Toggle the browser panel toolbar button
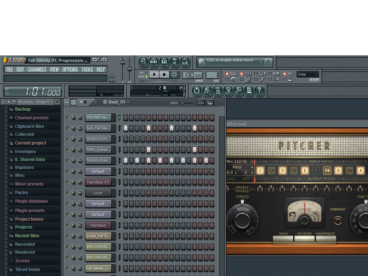This screenshot has height=276, width=368. [x=174, y=62]
